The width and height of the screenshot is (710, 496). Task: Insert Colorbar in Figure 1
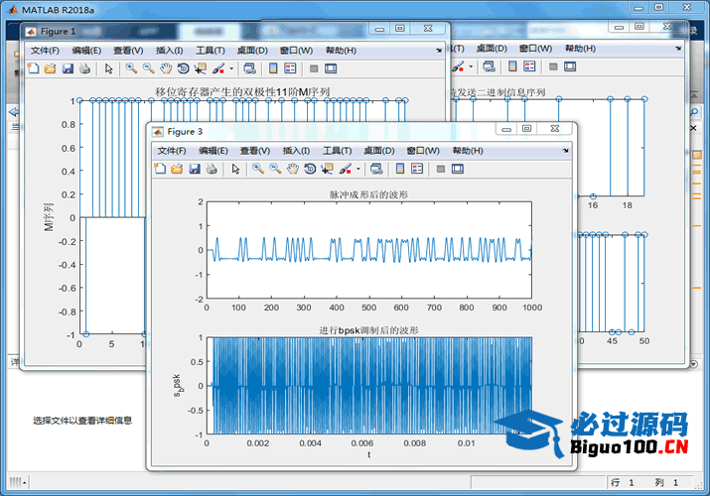click(x=273, y=68)
